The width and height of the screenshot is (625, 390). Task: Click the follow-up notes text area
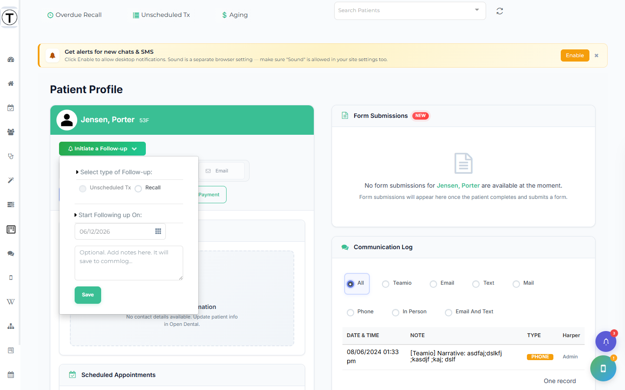(129, 263)
